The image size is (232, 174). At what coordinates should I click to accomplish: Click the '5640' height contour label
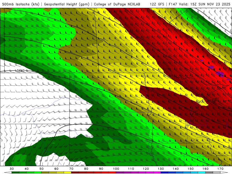(x=21, y=71)
